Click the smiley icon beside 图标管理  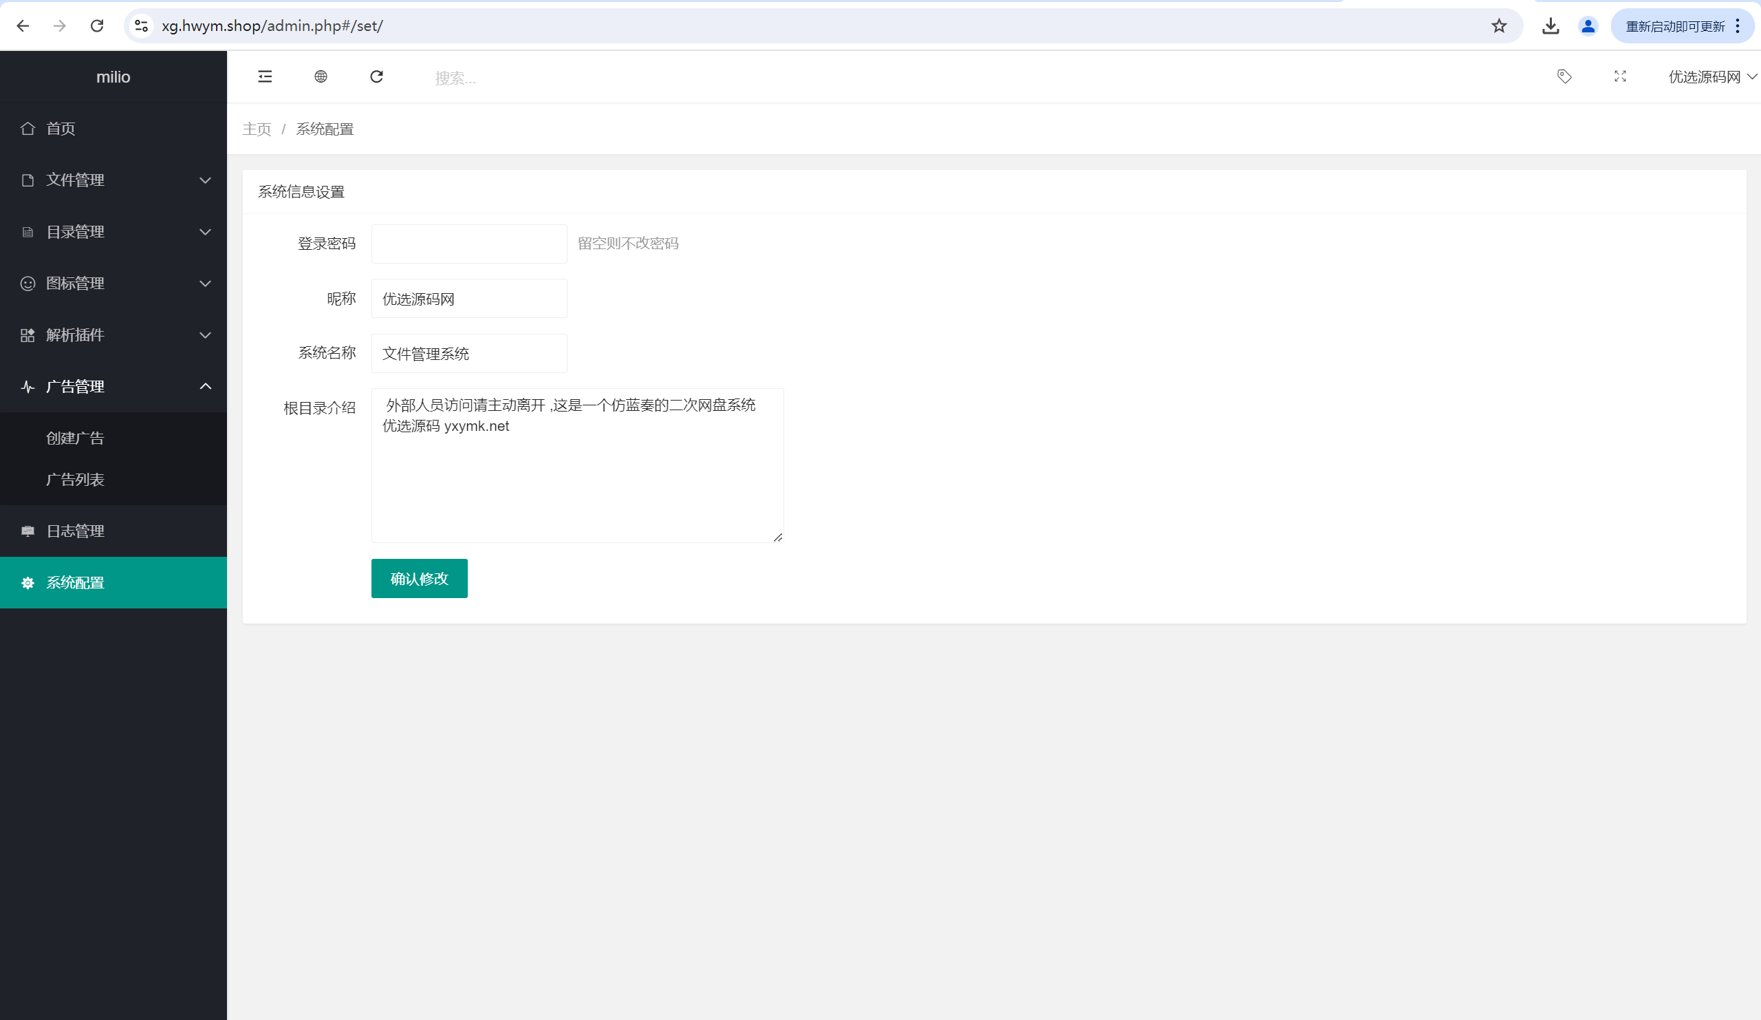point(28,284)
